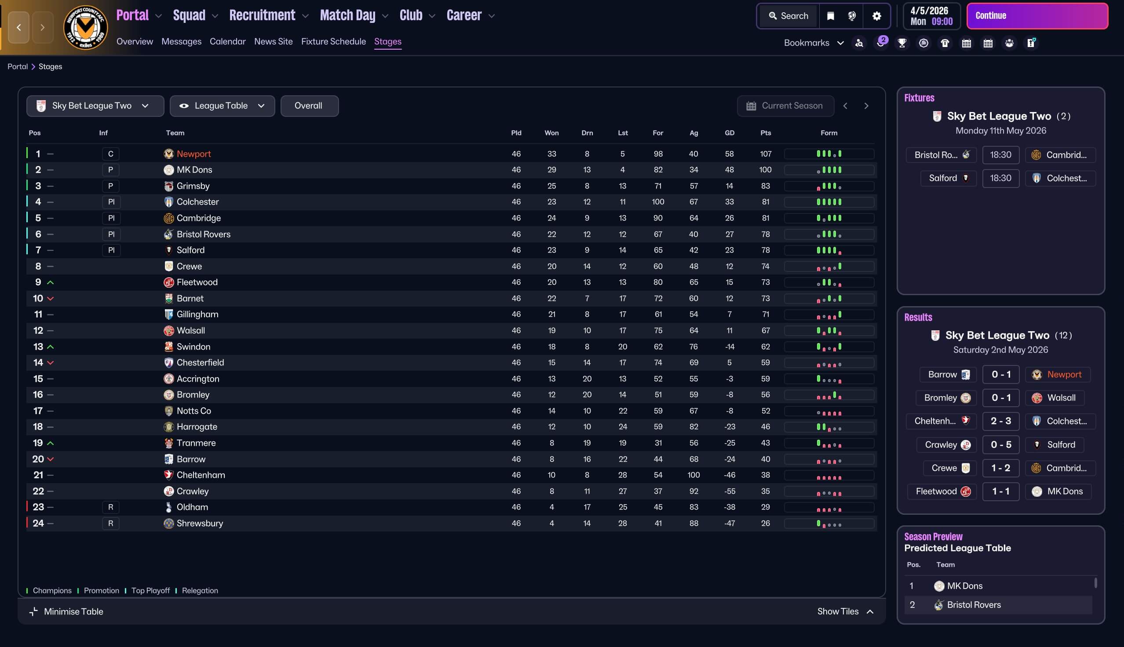Open the League Table view dropdown
Viewport: 1124px width, 647px height.
[222, 106]
